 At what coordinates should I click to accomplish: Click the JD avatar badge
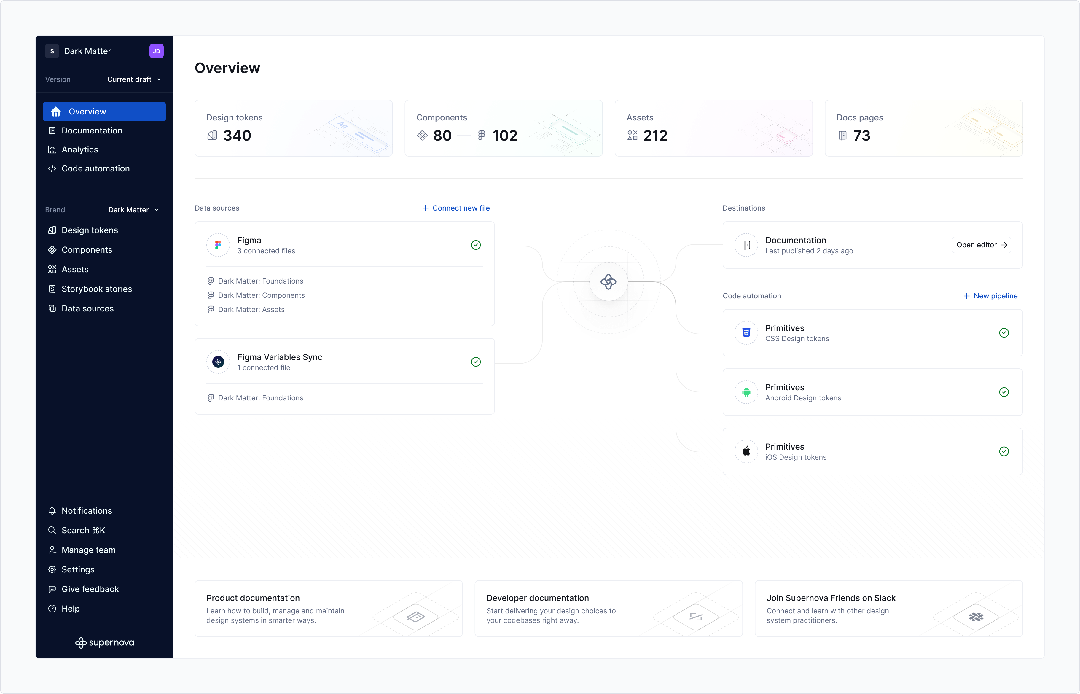click(156, 51)
